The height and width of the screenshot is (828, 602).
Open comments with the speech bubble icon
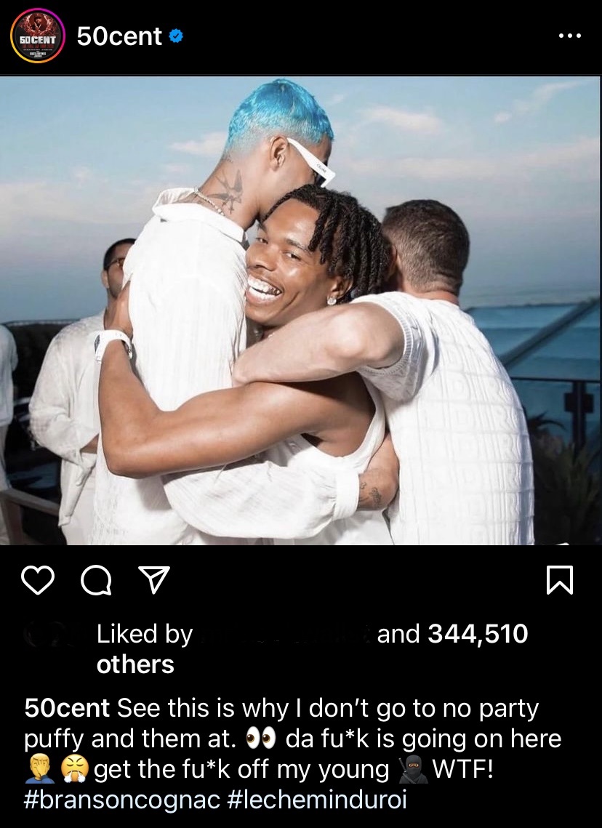click(96, 580)
